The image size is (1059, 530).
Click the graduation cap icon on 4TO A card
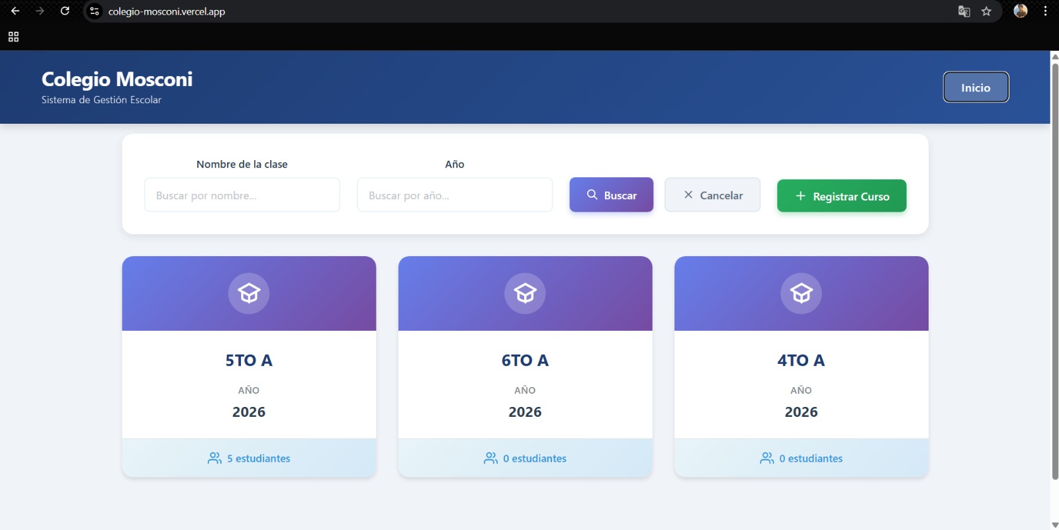pos(801,293)
